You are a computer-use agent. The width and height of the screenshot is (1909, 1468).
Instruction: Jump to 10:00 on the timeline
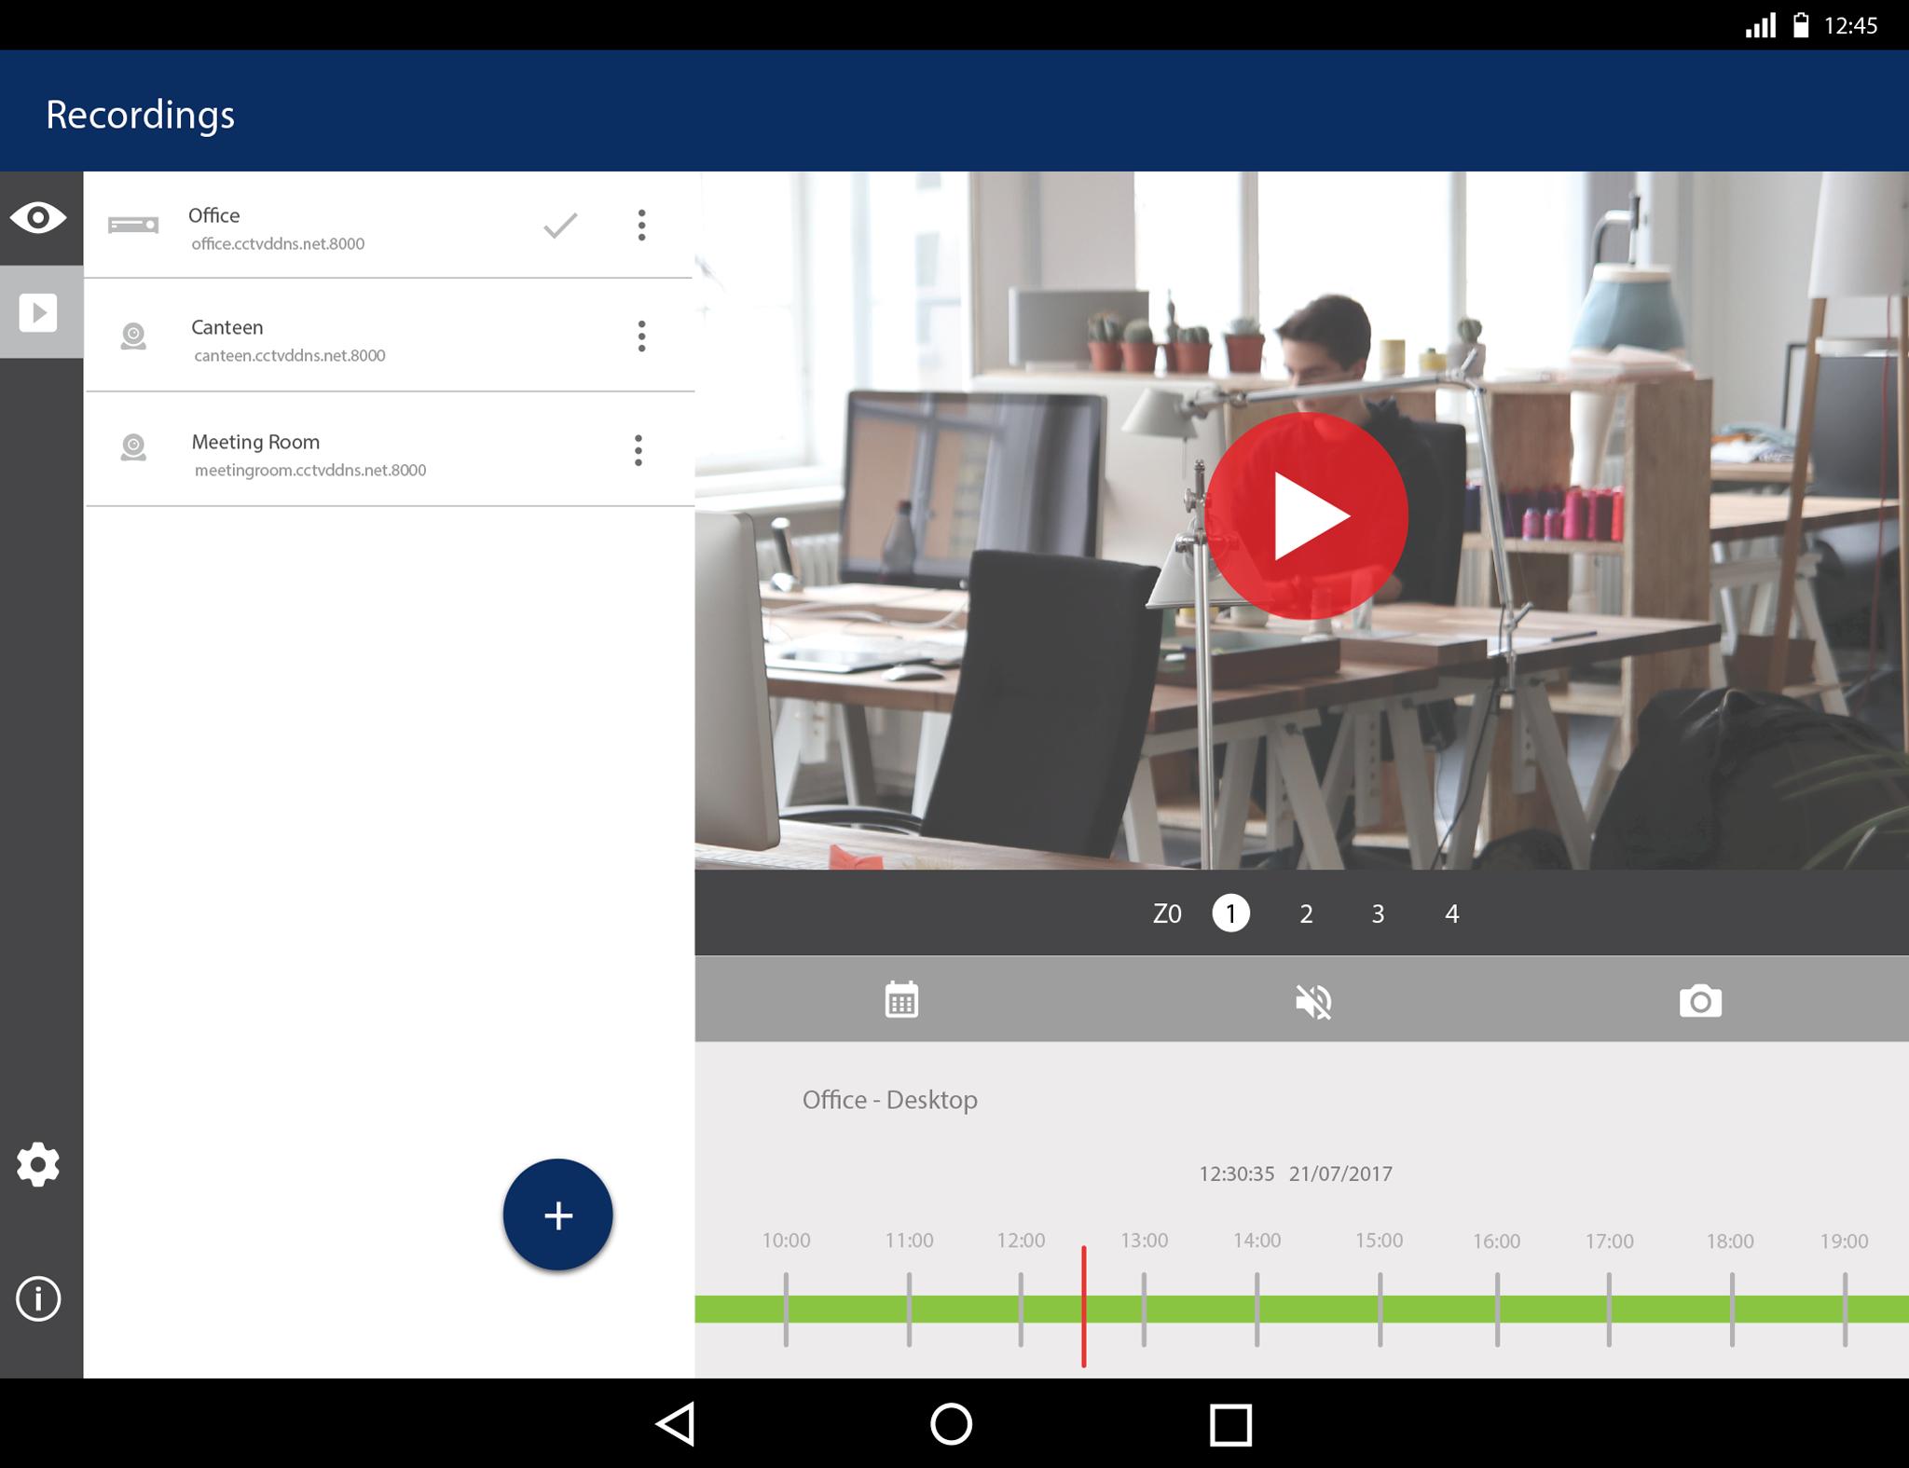coord(786,1241)
